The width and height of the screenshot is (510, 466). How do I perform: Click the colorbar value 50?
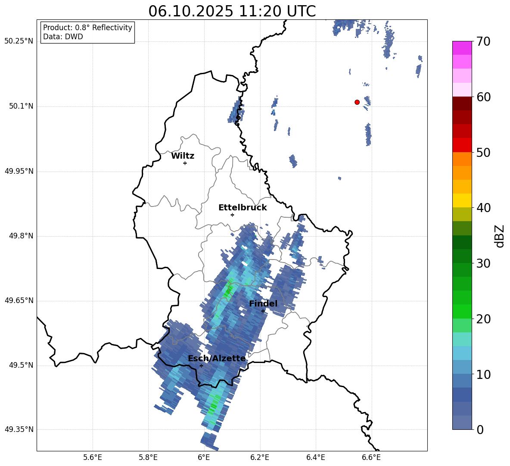click(484, 153)
